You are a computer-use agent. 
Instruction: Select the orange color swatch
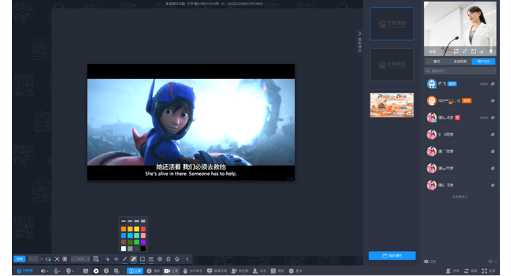point(124,229)
